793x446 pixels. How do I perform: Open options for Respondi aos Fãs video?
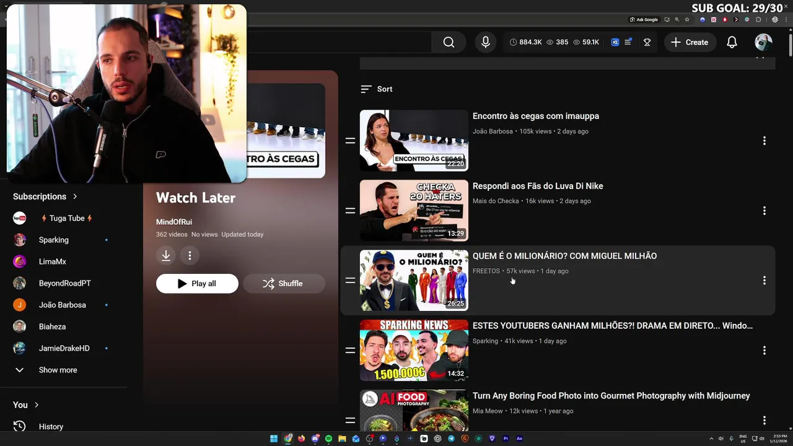764,211
